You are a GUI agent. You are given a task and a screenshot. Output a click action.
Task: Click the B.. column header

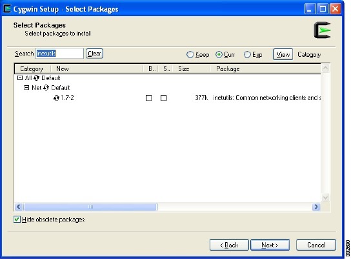(x=150, y=68)
